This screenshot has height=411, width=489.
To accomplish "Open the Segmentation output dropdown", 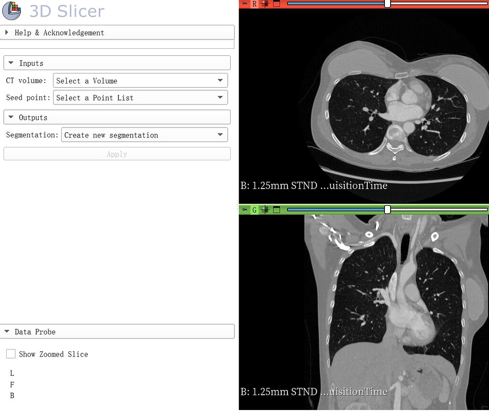I will click(144, 135).
